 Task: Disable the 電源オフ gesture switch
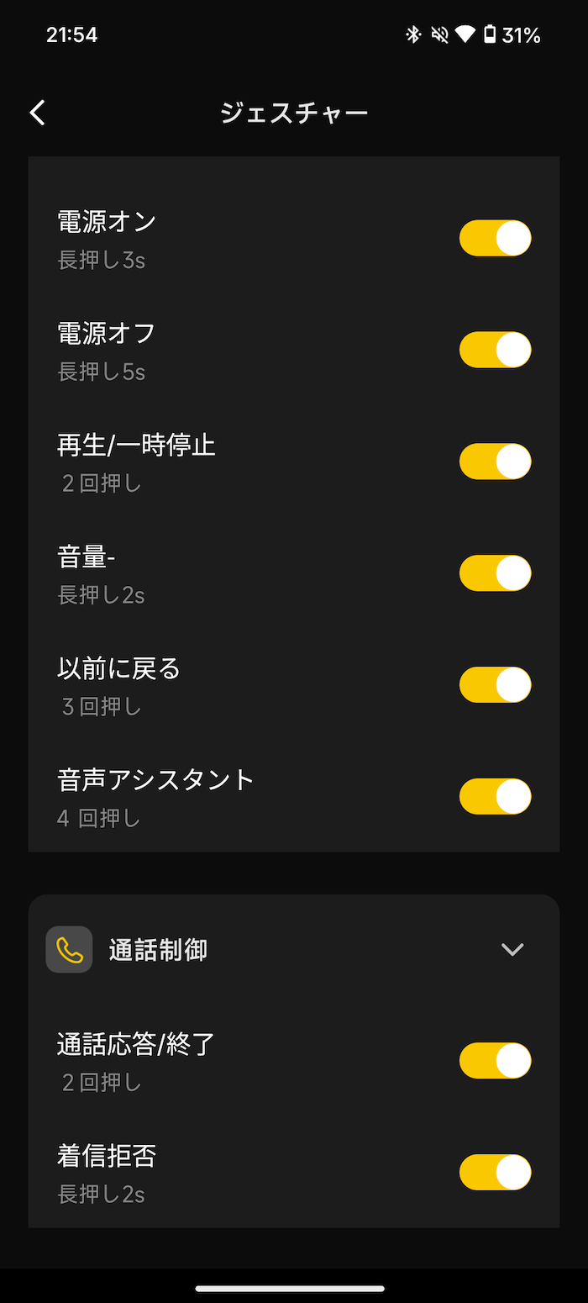pyautogui.click(x=495, y=350)
